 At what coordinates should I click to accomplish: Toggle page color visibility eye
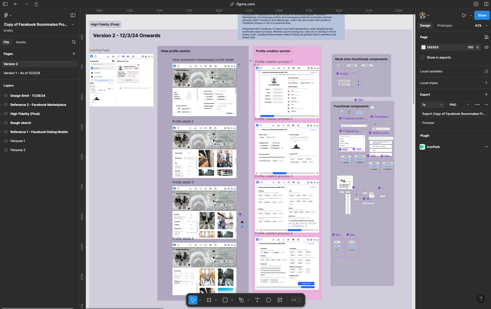click(486, 47)
